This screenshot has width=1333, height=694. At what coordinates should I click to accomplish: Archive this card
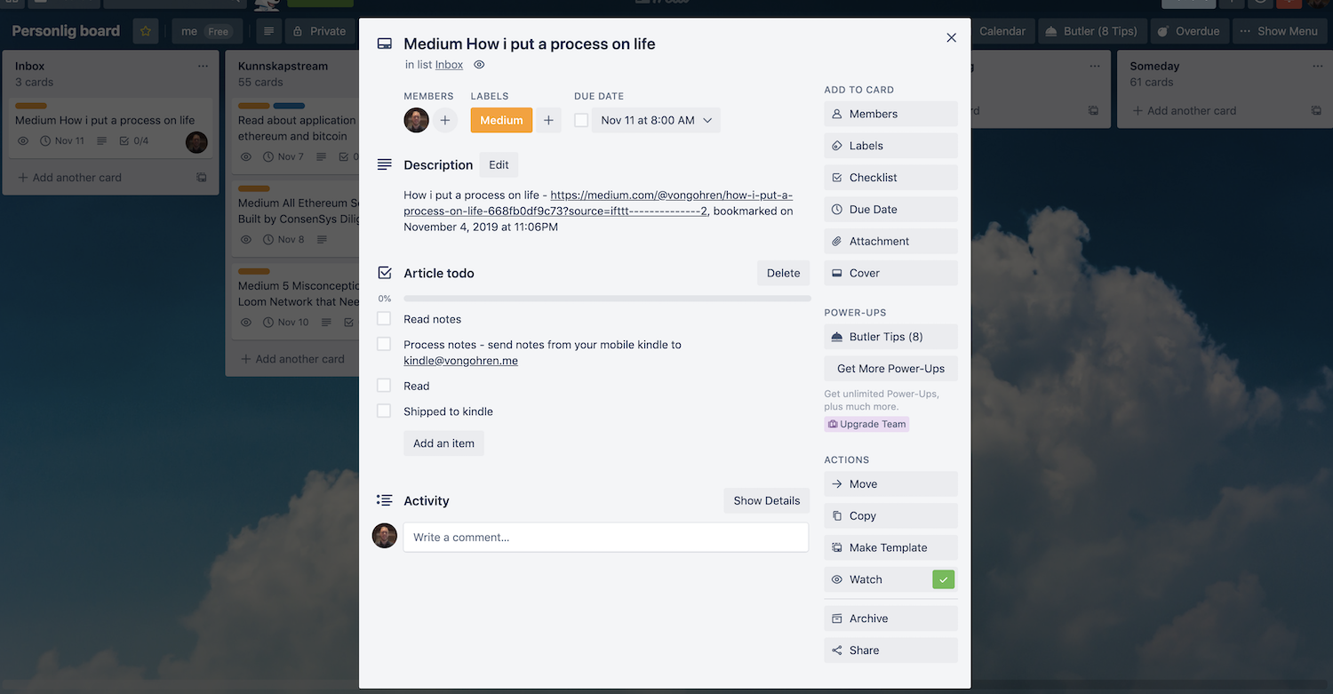[x=890, y=618]
